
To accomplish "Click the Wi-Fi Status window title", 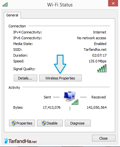I will point(60,5).
